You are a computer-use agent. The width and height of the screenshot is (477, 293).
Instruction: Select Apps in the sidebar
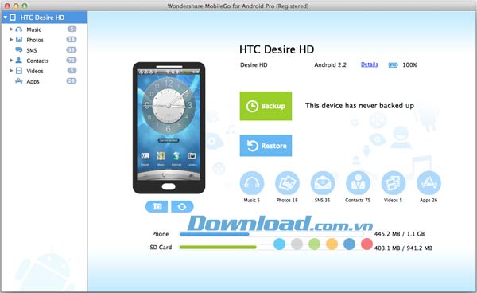(33, 81)
